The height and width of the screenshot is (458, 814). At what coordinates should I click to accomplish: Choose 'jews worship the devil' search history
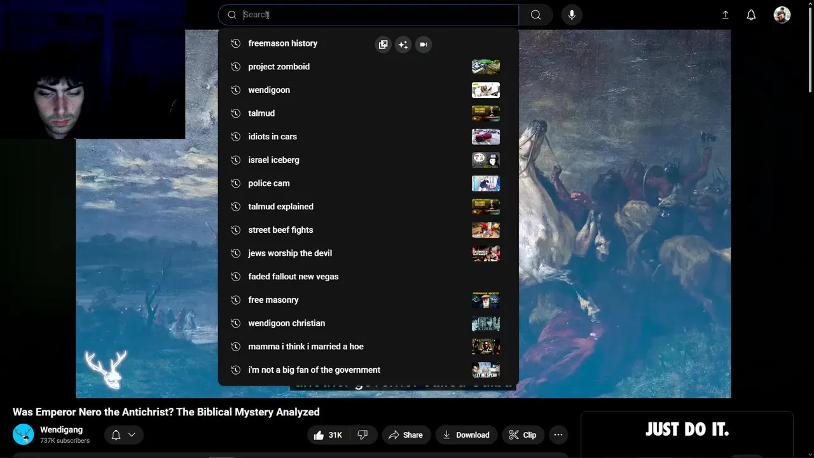[x=368, y=253]
